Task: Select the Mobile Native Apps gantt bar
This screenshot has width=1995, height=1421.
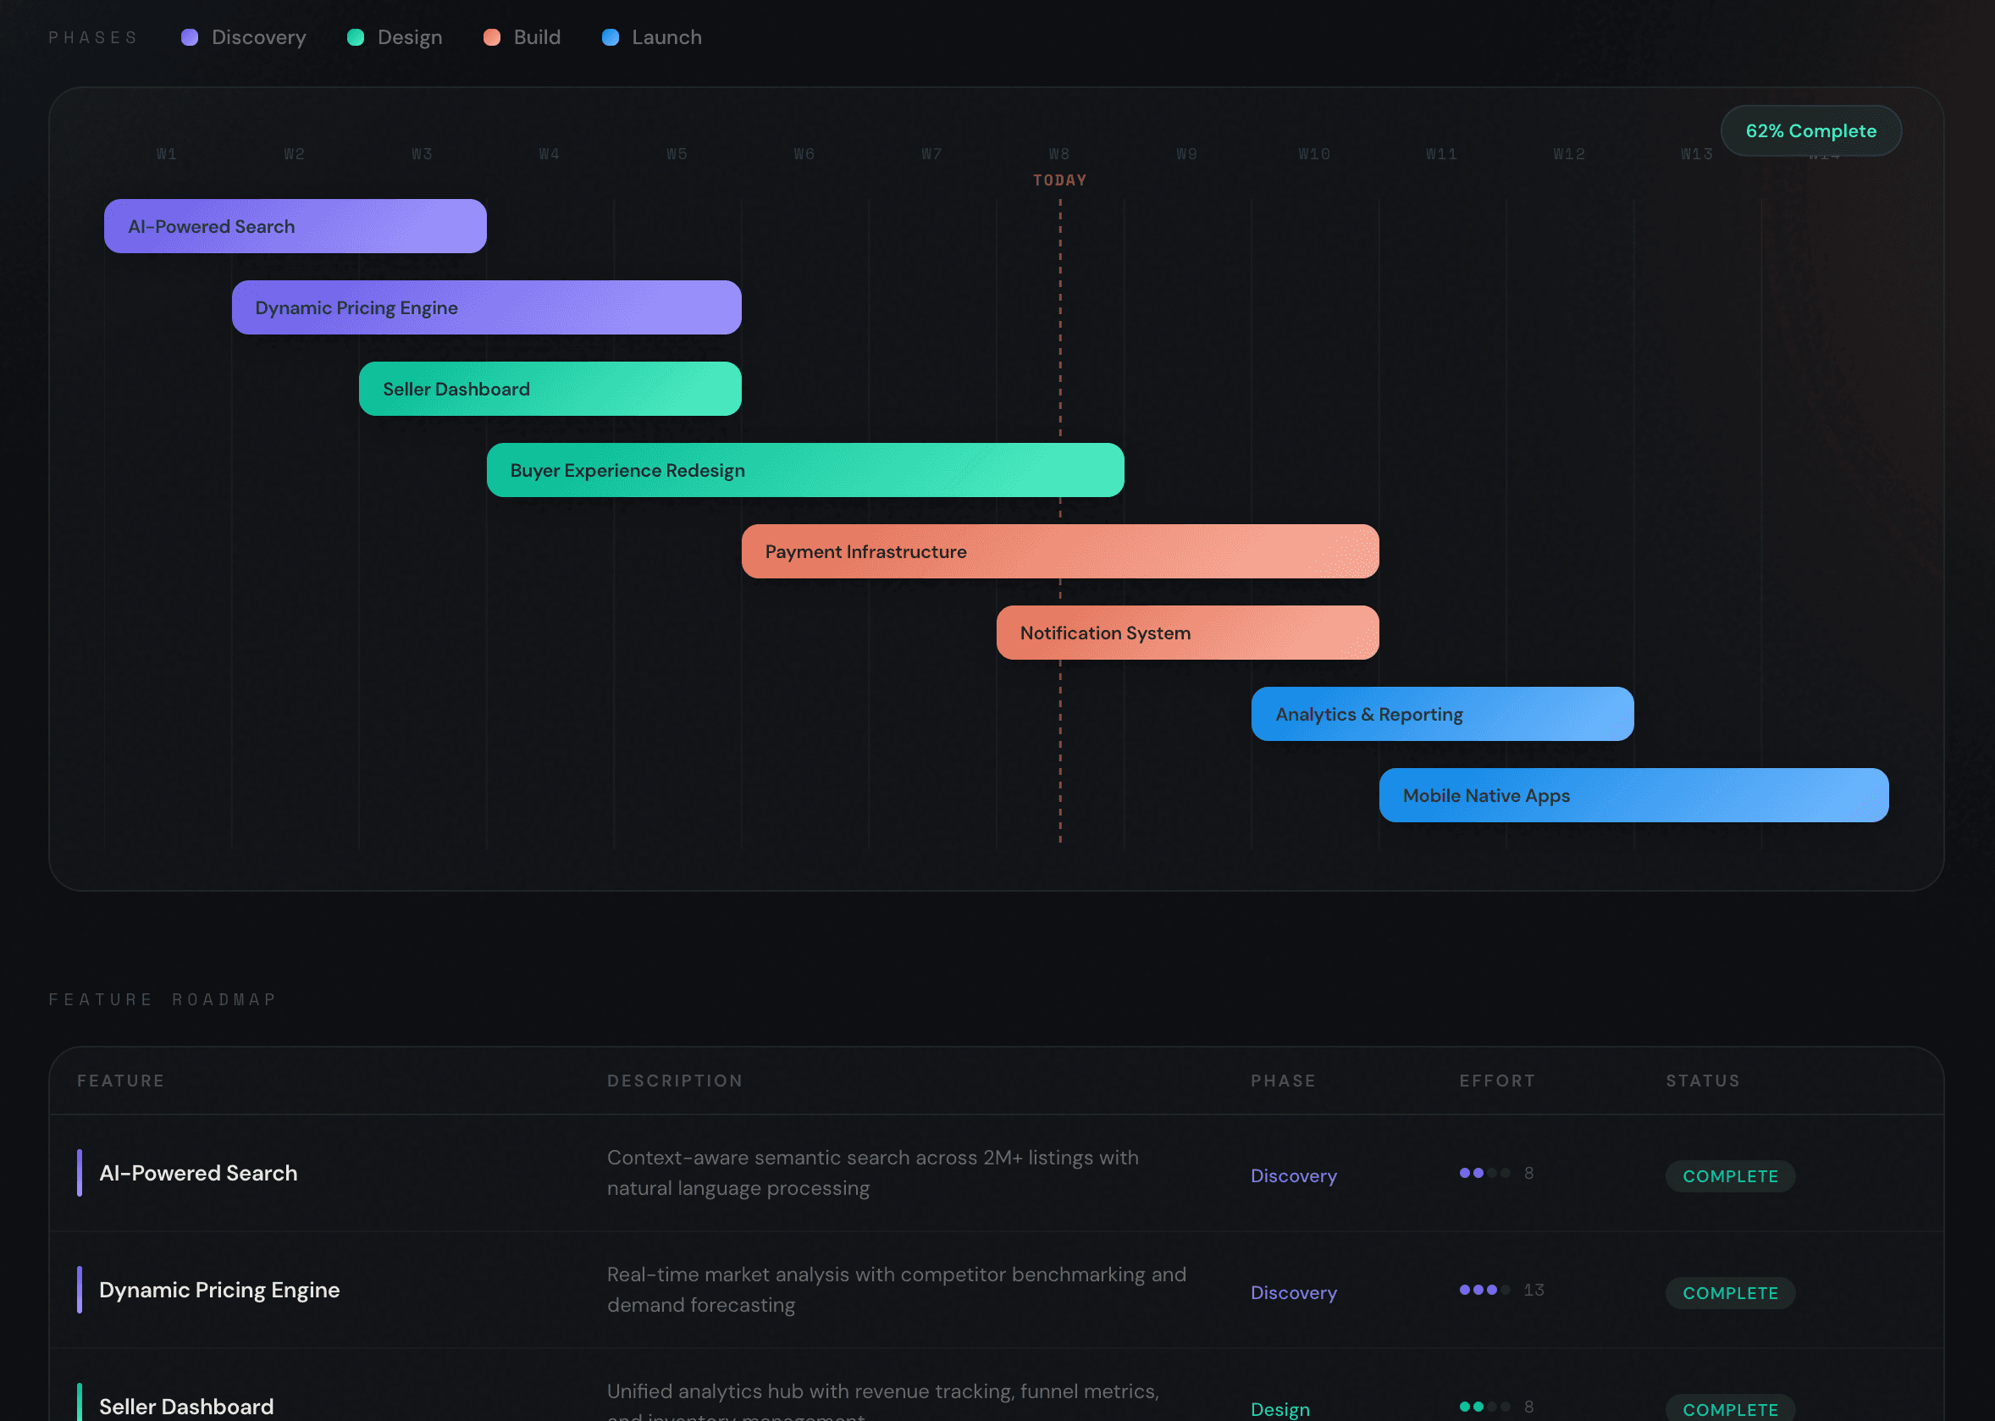Action: (1633, 795)
